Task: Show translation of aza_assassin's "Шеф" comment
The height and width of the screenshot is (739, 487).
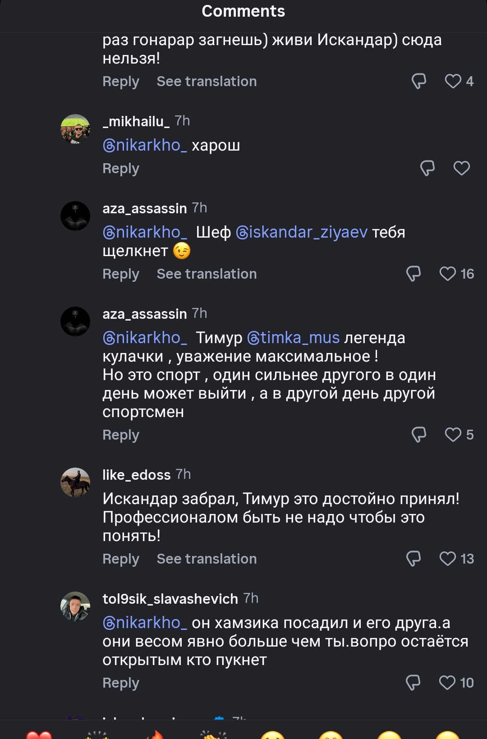Action: point(207,274)
